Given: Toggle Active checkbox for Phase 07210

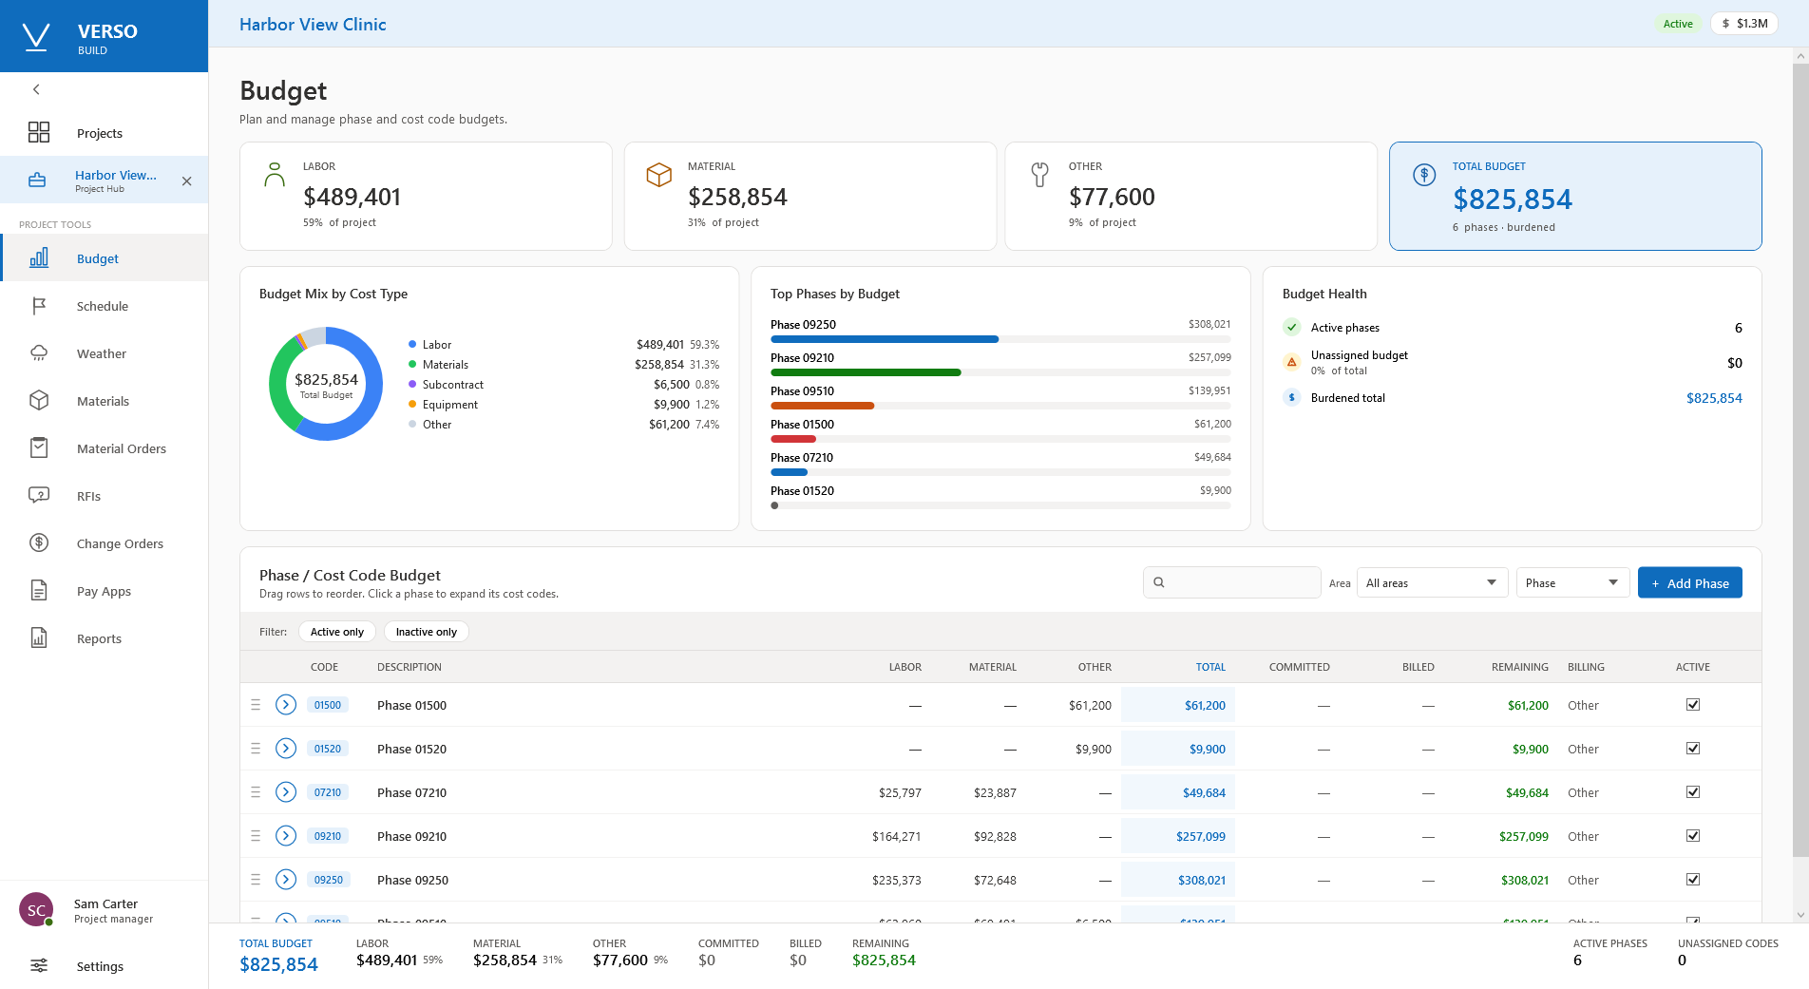Looking at the screenshot, I should (x=1693, y=792).
